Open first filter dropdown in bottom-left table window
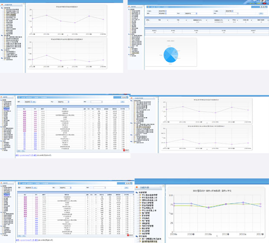The height and width of the screenshot is (243, 269). [x=29, y=188]
